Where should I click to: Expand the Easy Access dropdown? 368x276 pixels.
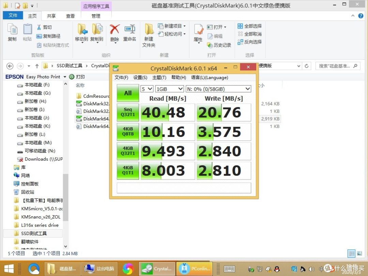click(184, 34)
